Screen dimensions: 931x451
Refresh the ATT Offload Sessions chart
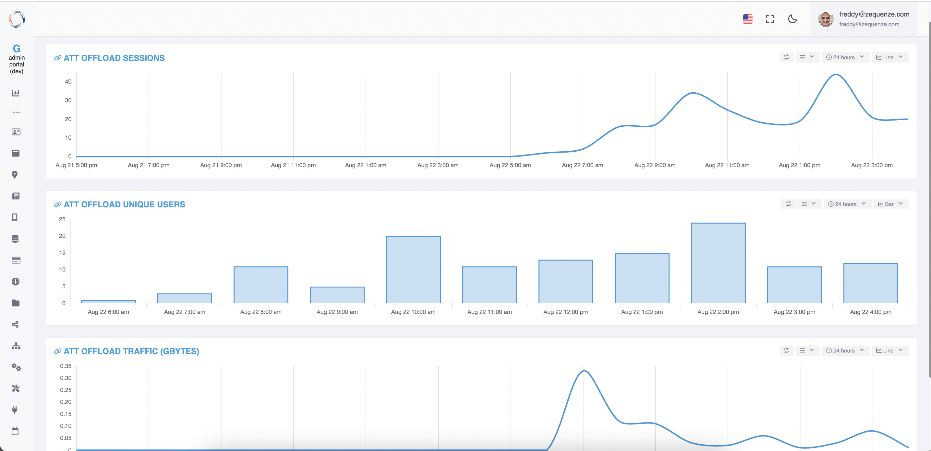786,57
